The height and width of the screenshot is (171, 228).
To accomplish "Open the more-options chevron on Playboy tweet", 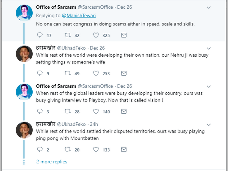I will pyautogui.click(x=208, y=86).
